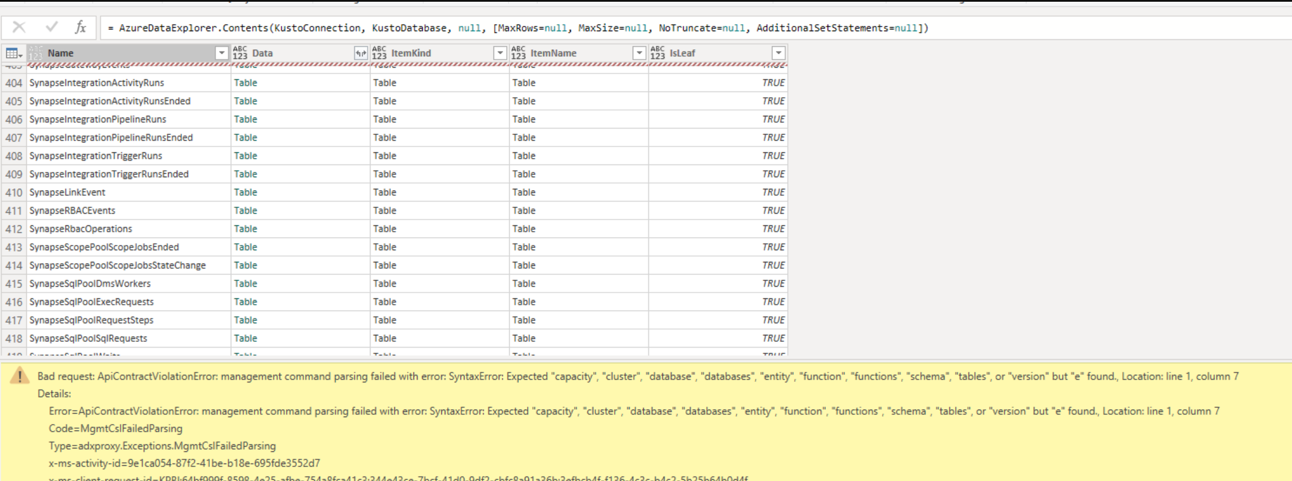Click IsLeaf TRUE value in row 404
The height and width of the screenshot is (481, 1292).
(x=773, y=83)
